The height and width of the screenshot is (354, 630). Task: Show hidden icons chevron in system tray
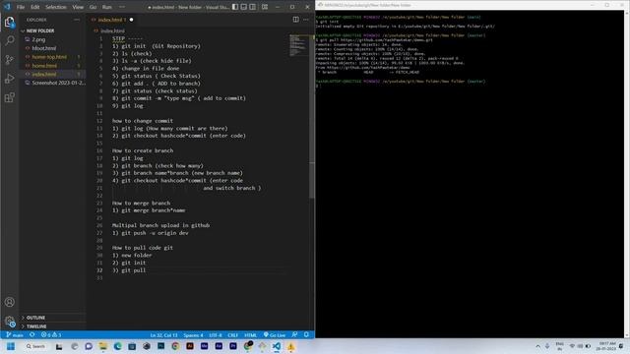(538, 346)
